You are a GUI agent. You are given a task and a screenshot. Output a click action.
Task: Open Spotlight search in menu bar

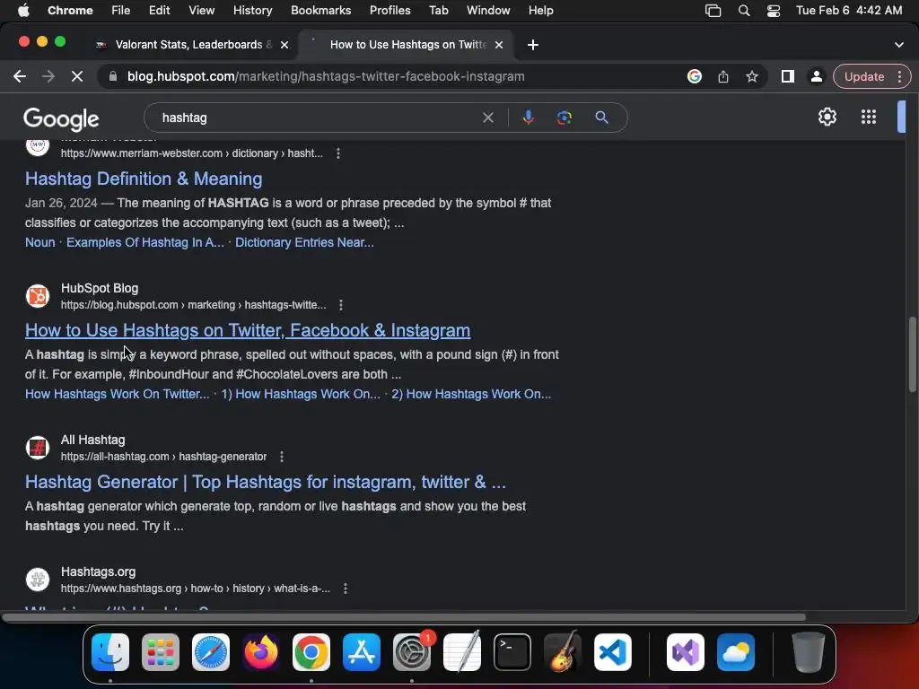[x=744, y=11]
